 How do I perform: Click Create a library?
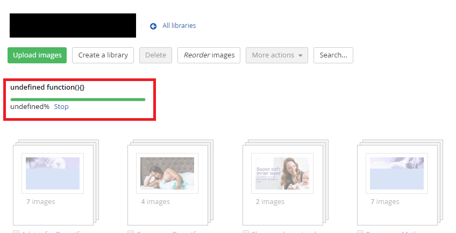pyautogui.click(x=103, y=55)
